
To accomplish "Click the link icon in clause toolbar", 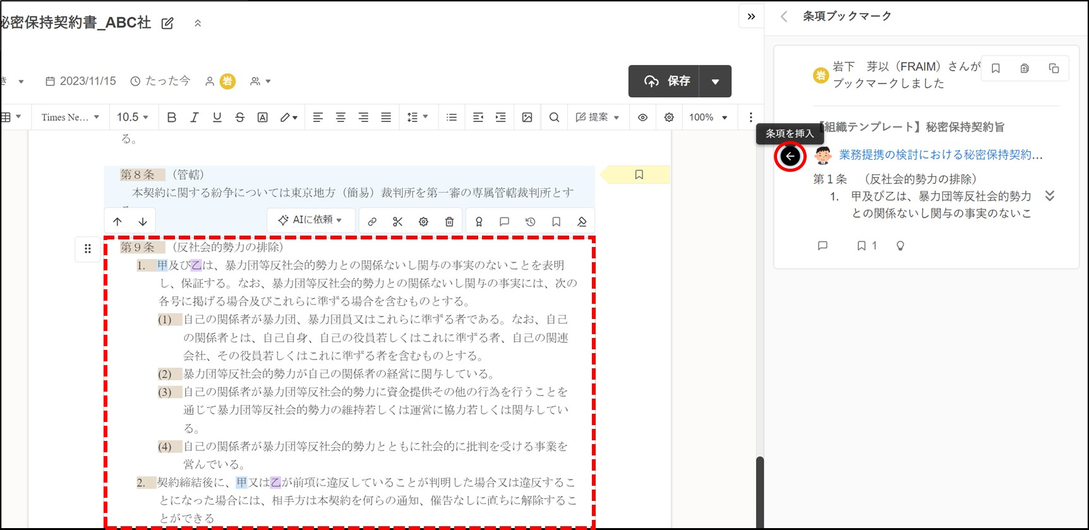I will (x=372, y=222).
